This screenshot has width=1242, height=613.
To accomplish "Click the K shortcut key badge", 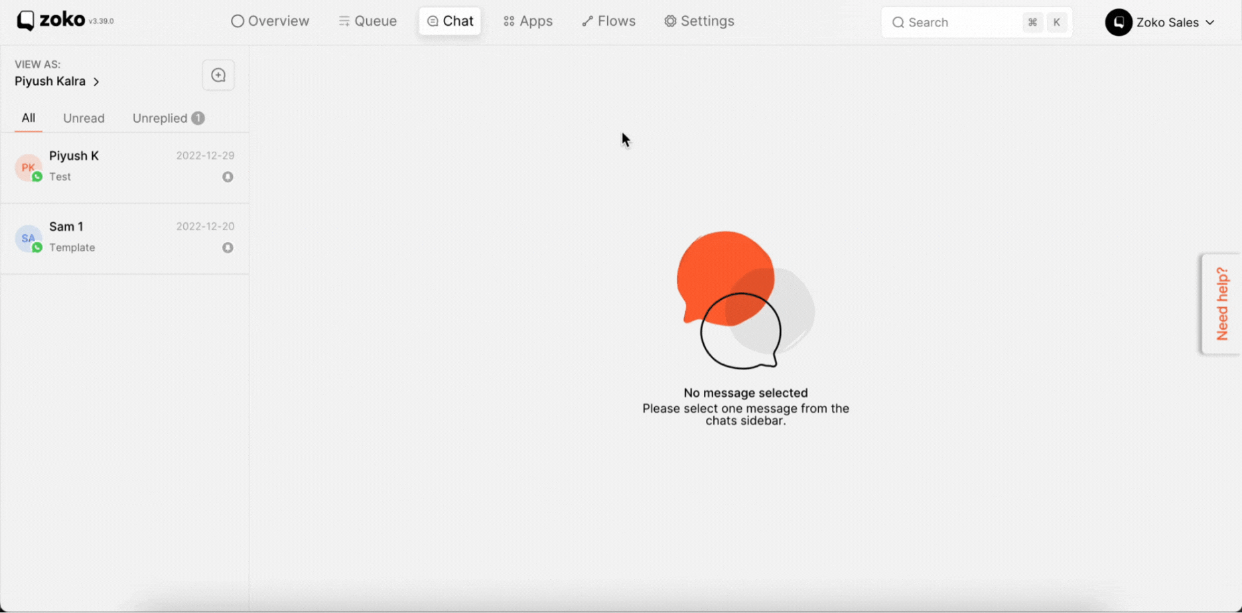I will (1057, 23).
